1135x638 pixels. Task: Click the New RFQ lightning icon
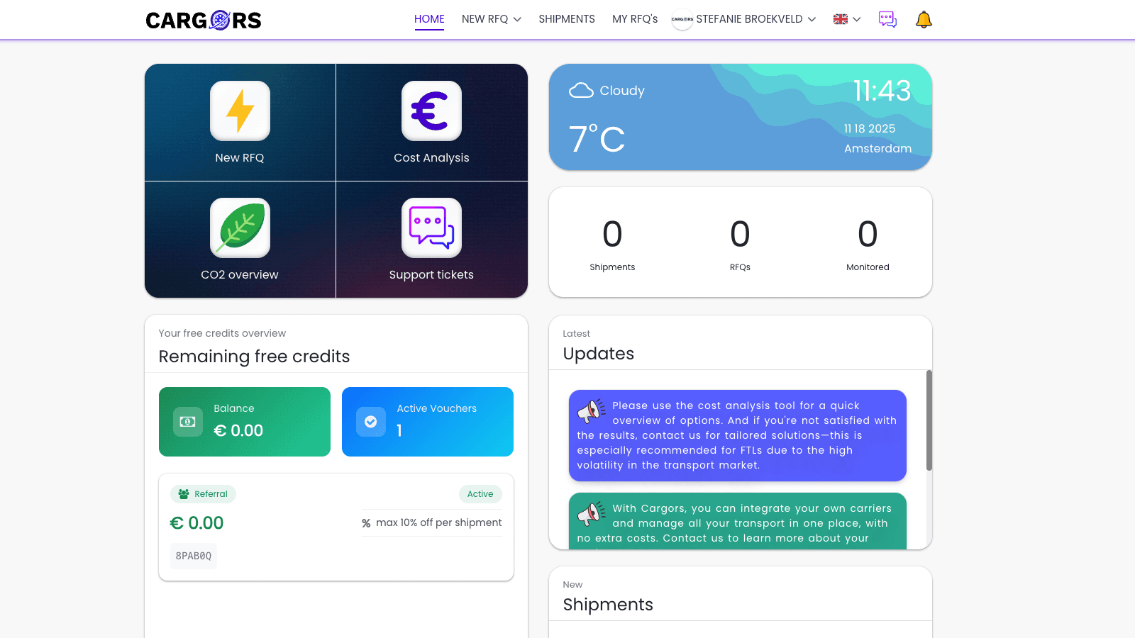(240, 111)
